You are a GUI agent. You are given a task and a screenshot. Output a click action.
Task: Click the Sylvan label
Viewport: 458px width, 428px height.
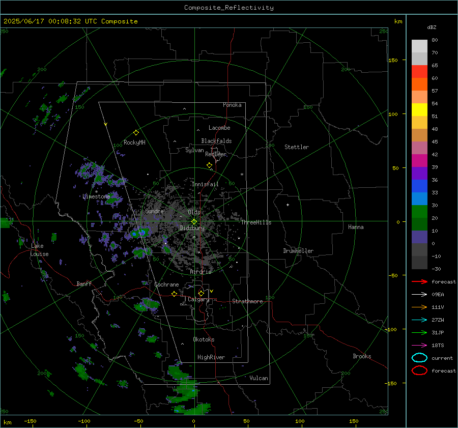(194, 150)
